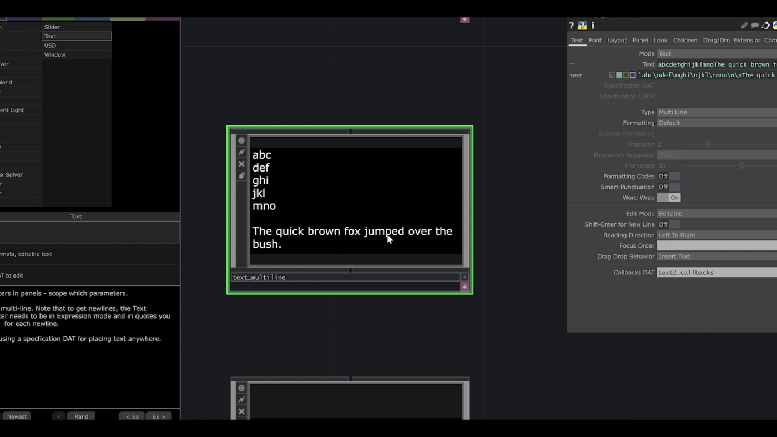Click the text_multiline node name field
777x437 pixels.
point(345,277)
